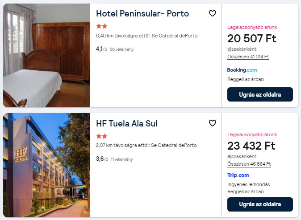The height and width of the screenshot is (220, 301).
Task: Open HF Tuela Ala Sul building photo
Action: coord(46,165)
